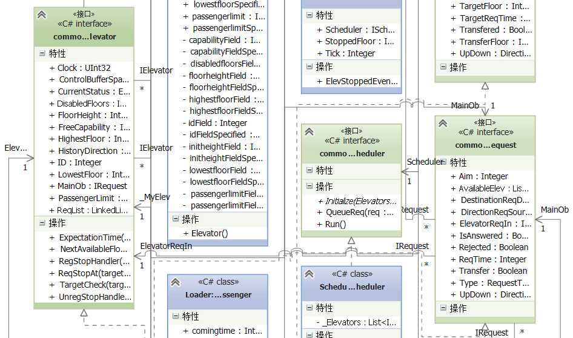Select the 'DisabledFloors : I...' property

(88, 104)
